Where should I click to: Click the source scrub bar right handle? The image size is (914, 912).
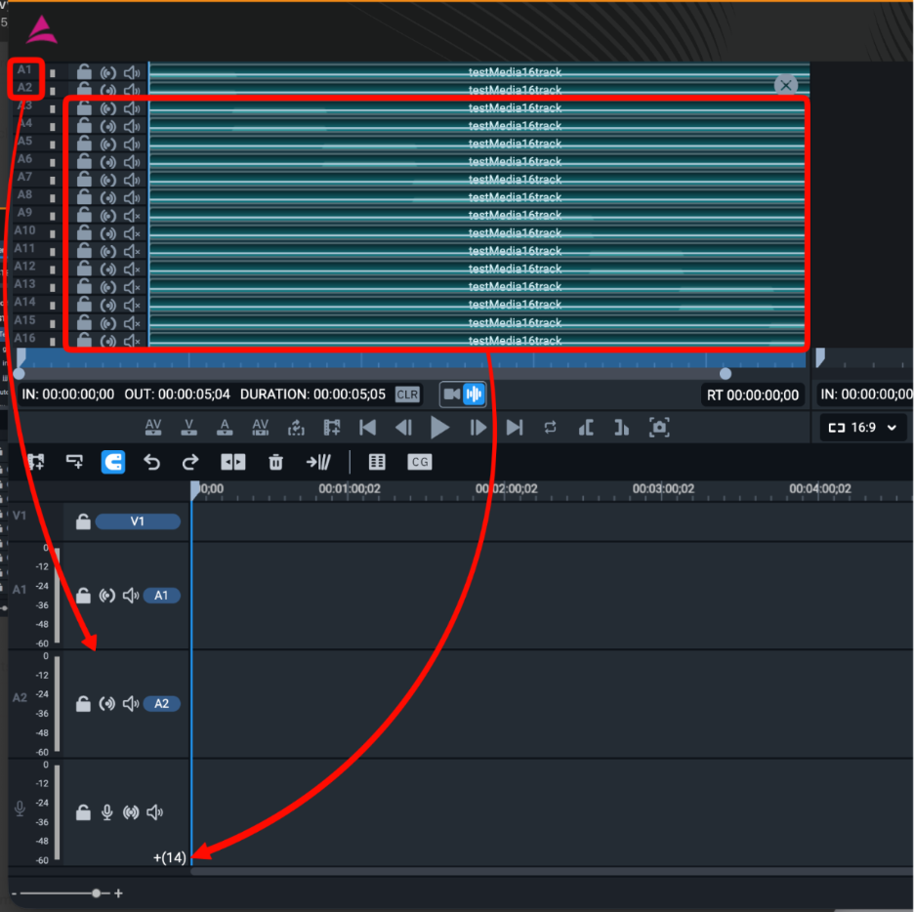point(726,374)
